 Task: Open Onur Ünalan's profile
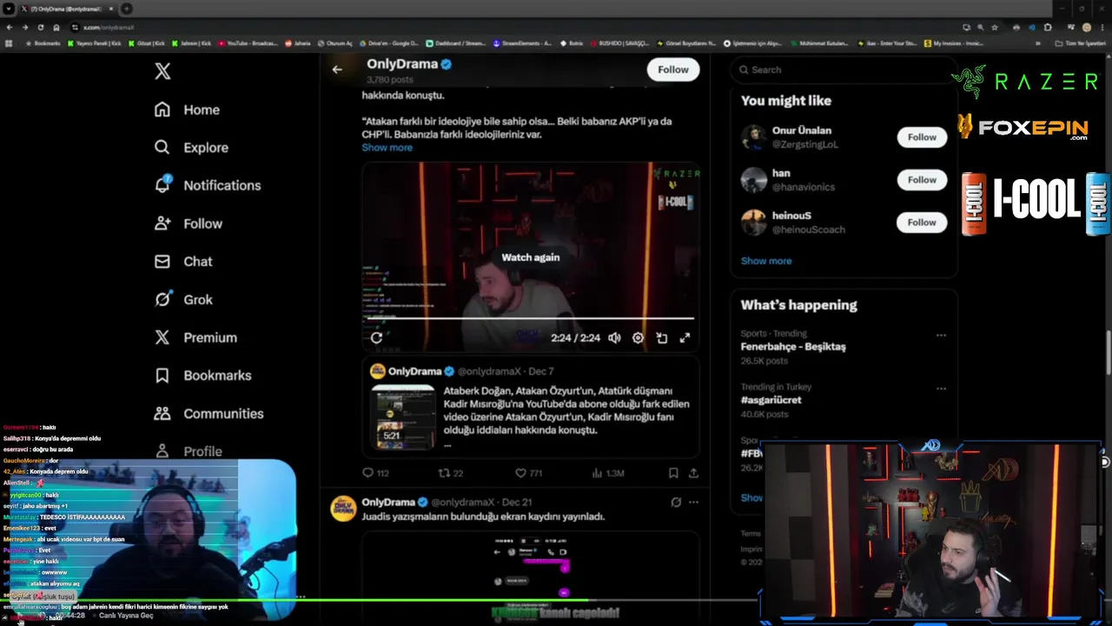(x=801, y=130)
